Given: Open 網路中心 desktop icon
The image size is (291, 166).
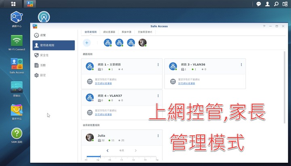Looking at the screenshot, I should pos(17,19).
